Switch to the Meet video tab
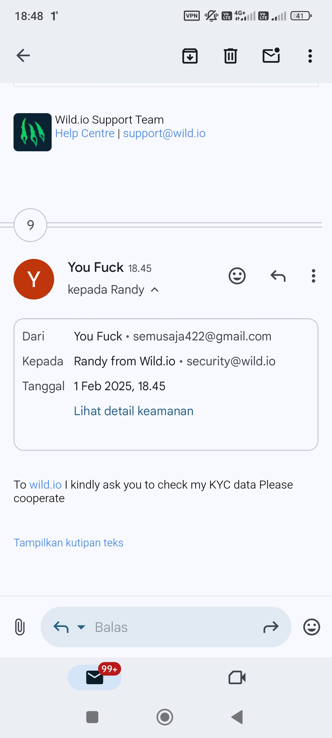This screenshot has height=738, width=332. coord(237,677)
